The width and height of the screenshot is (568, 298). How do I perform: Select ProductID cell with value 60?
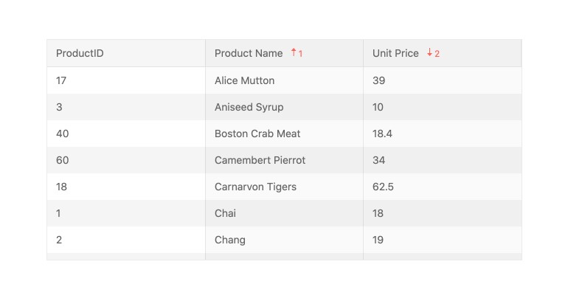[62, 160]
